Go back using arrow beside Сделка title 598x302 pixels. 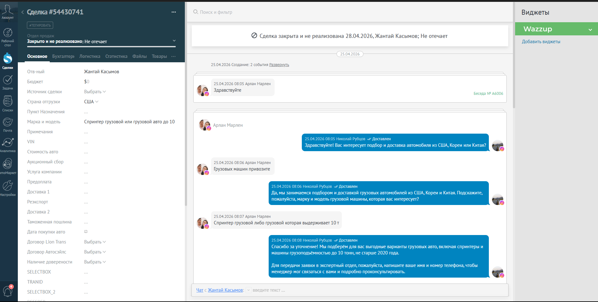point(23,12)
